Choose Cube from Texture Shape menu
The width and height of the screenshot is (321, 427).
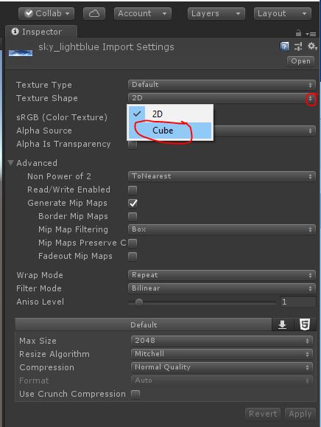[x=170, y=131]
